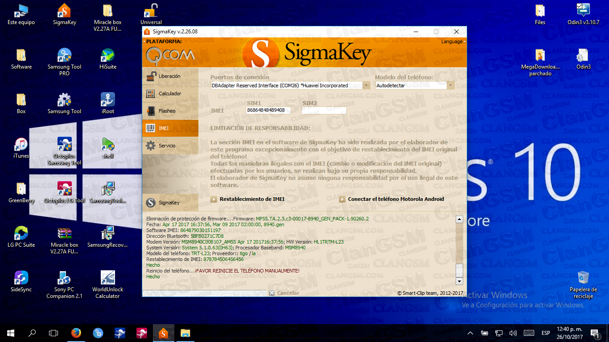
Task: Select Samsung Tool PRO shortcut
Action: click(64, 62)
